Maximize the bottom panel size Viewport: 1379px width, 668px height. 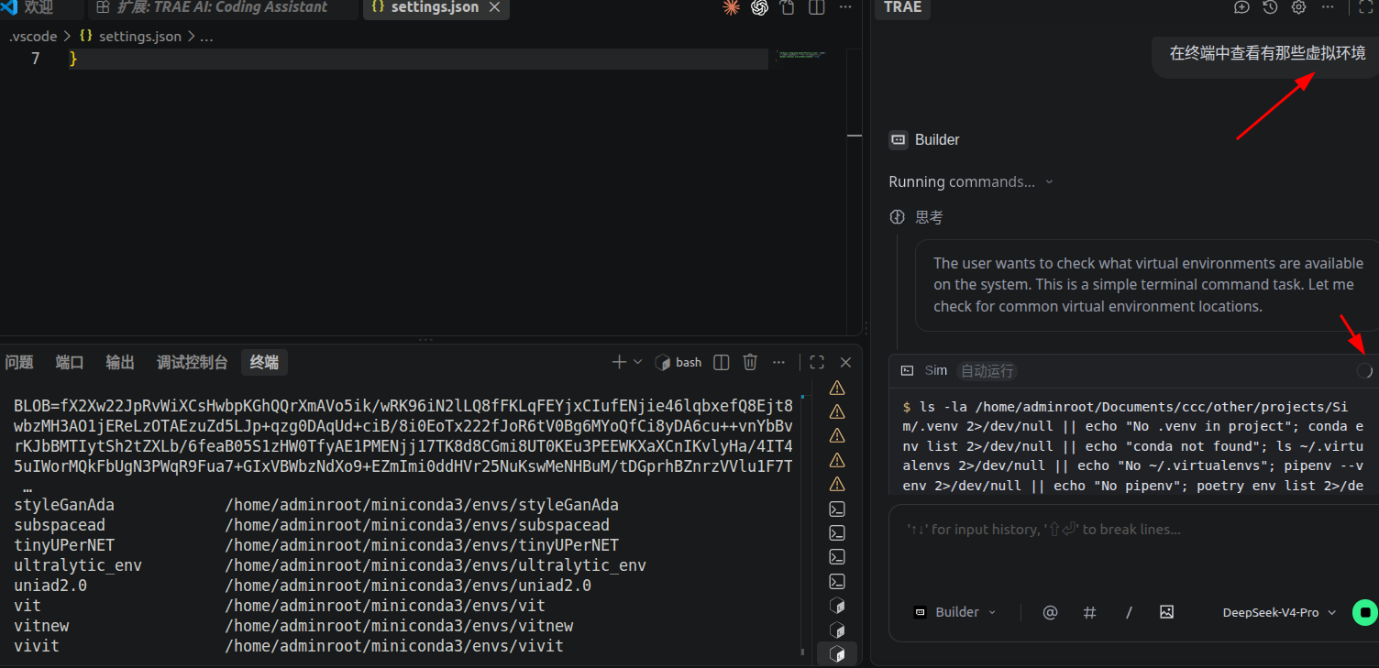817,363
